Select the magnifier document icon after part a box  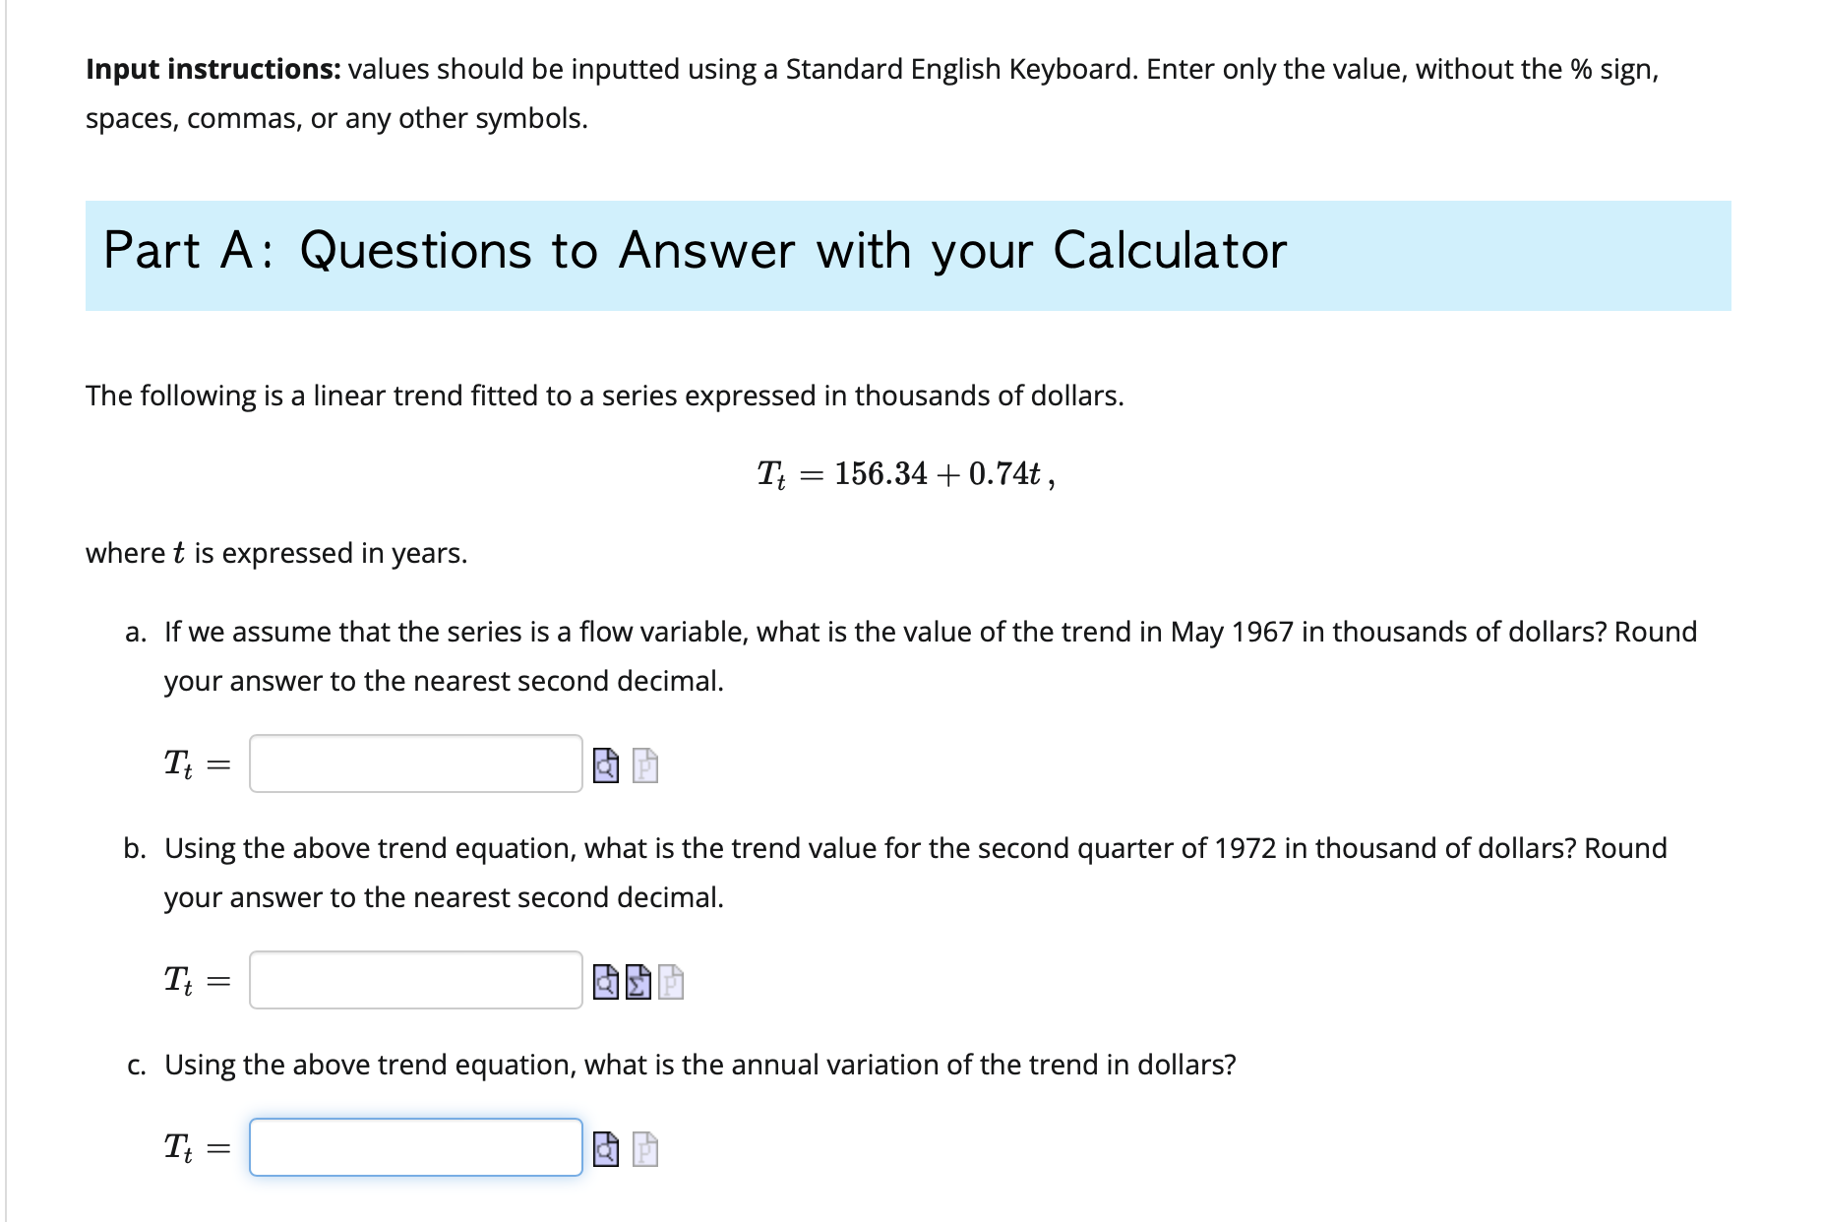tap(604, 764)
